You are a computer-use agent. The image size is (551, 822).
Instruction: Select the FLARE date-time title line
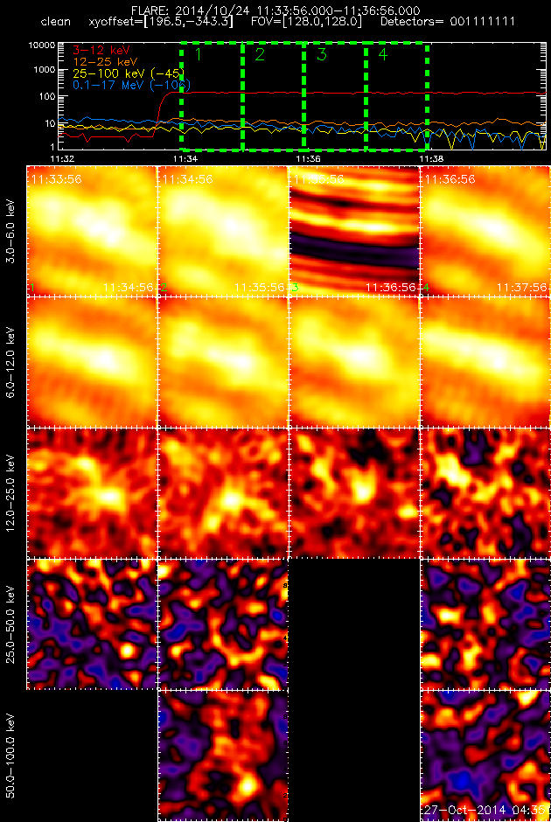pyautogui.click(x=277, y=11)
